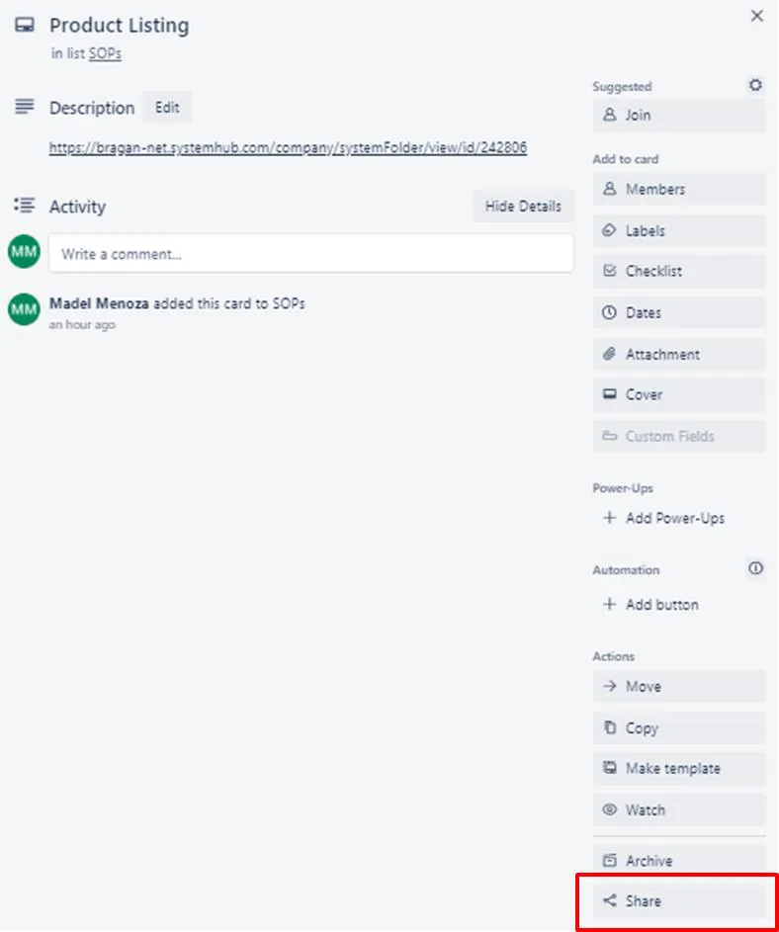This screenshot has height=932, width=779.
Task: Open Labels tag icon option
Action: 679,230
